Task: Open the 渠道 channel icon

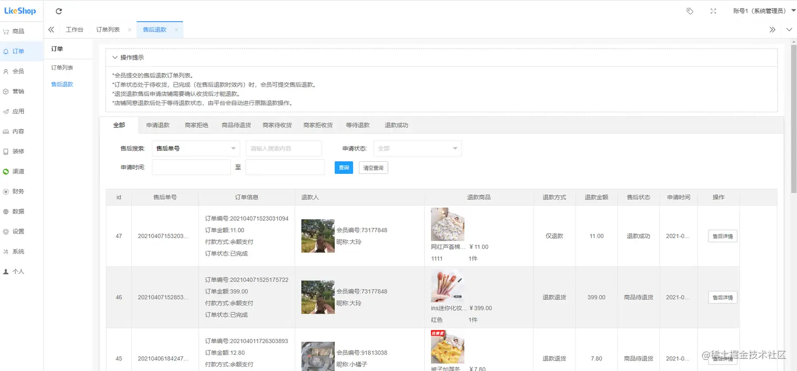Action: pos(6,171)
